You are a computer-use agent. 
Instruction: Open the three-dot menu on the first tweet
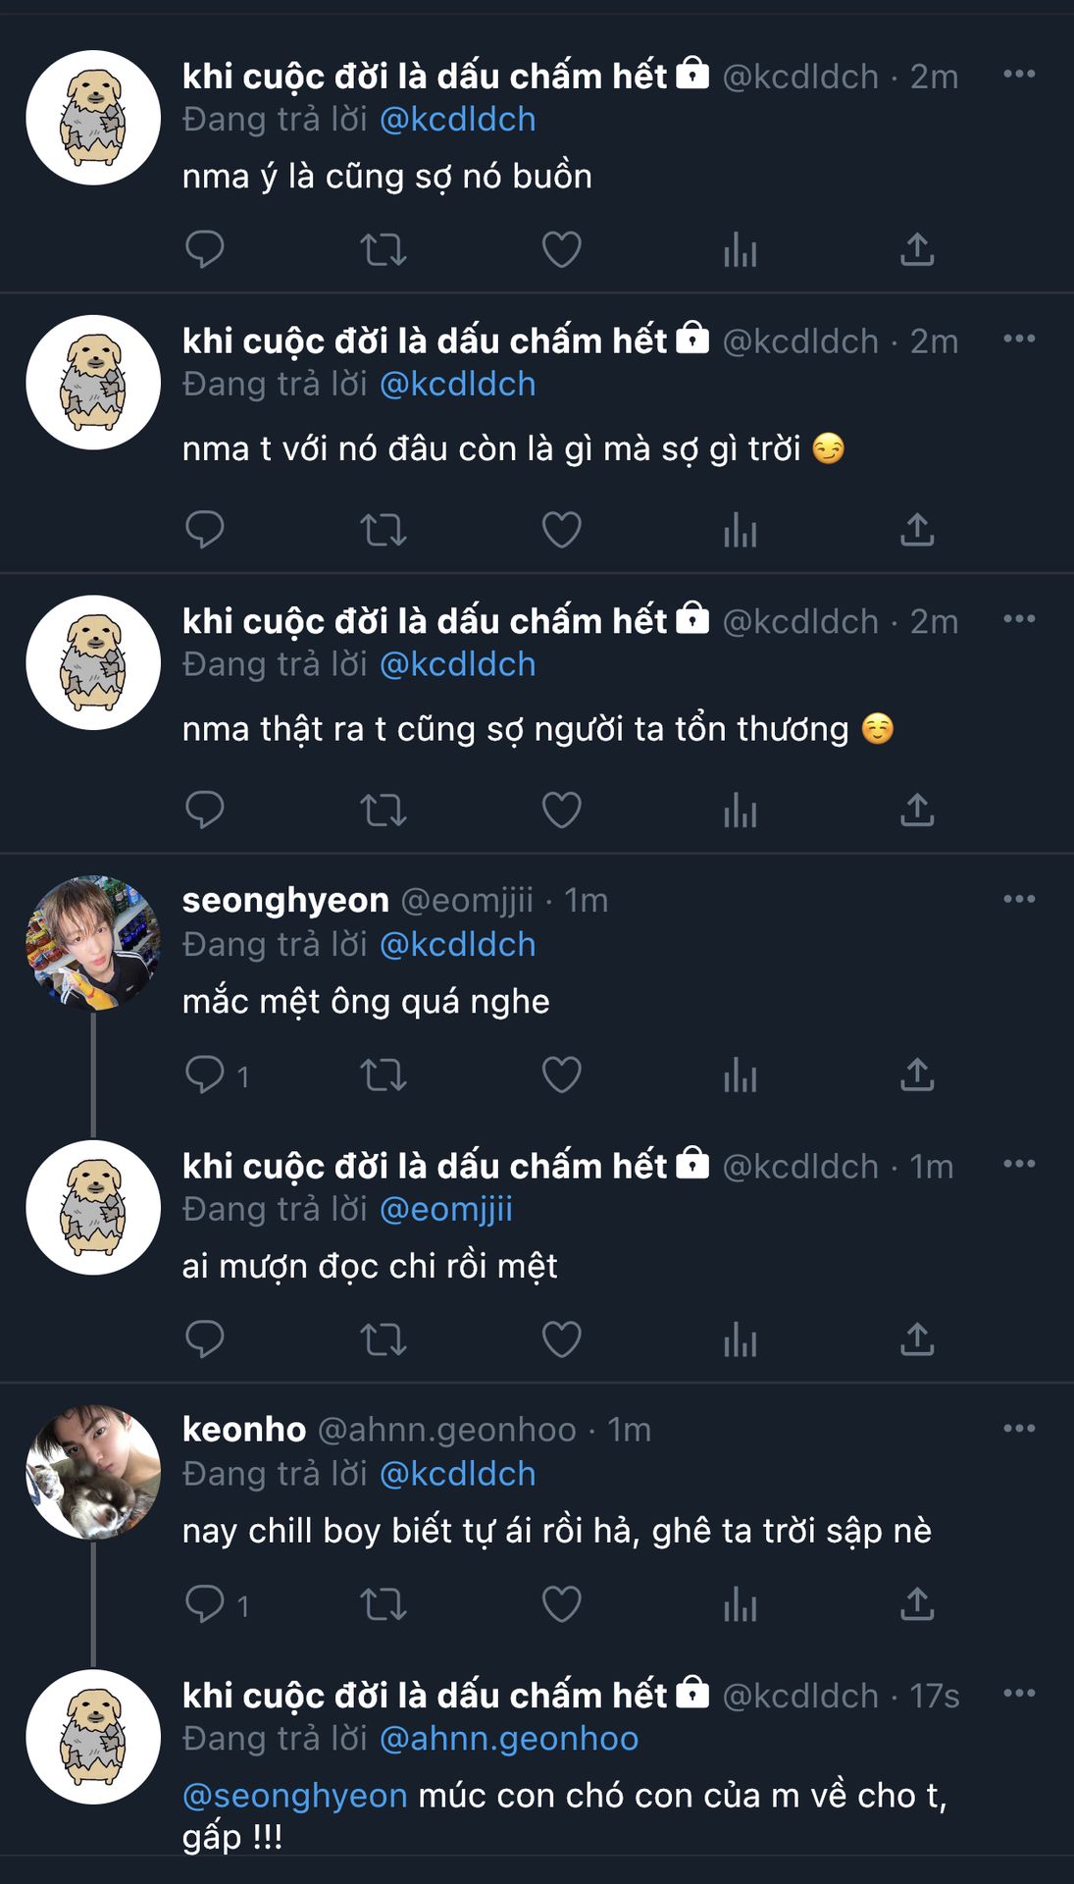(1019, 75)
